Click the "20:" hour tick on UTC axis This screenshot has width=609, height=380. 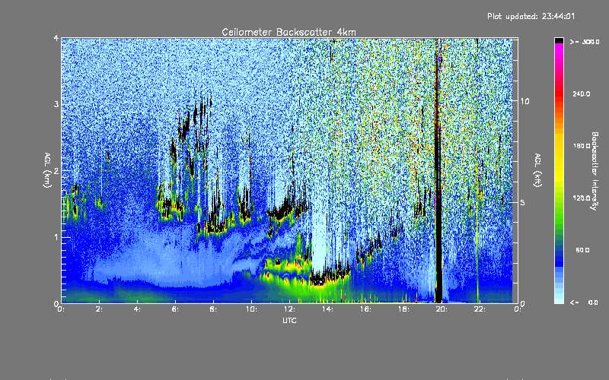coord(442,309)
